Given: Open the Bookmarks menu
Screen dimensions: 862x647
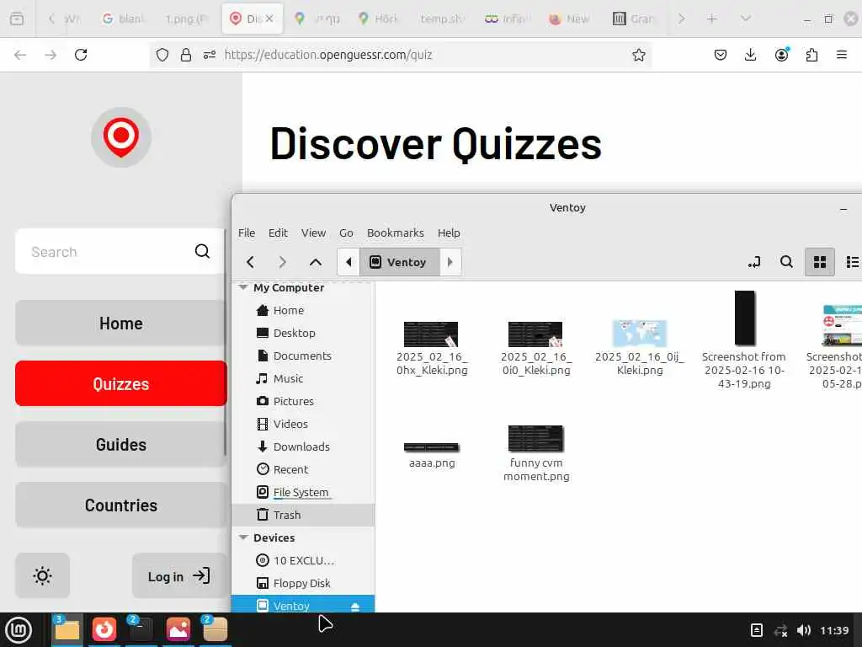Looking at the screenshot, I should pyautogui.click(x=396, y=233).
